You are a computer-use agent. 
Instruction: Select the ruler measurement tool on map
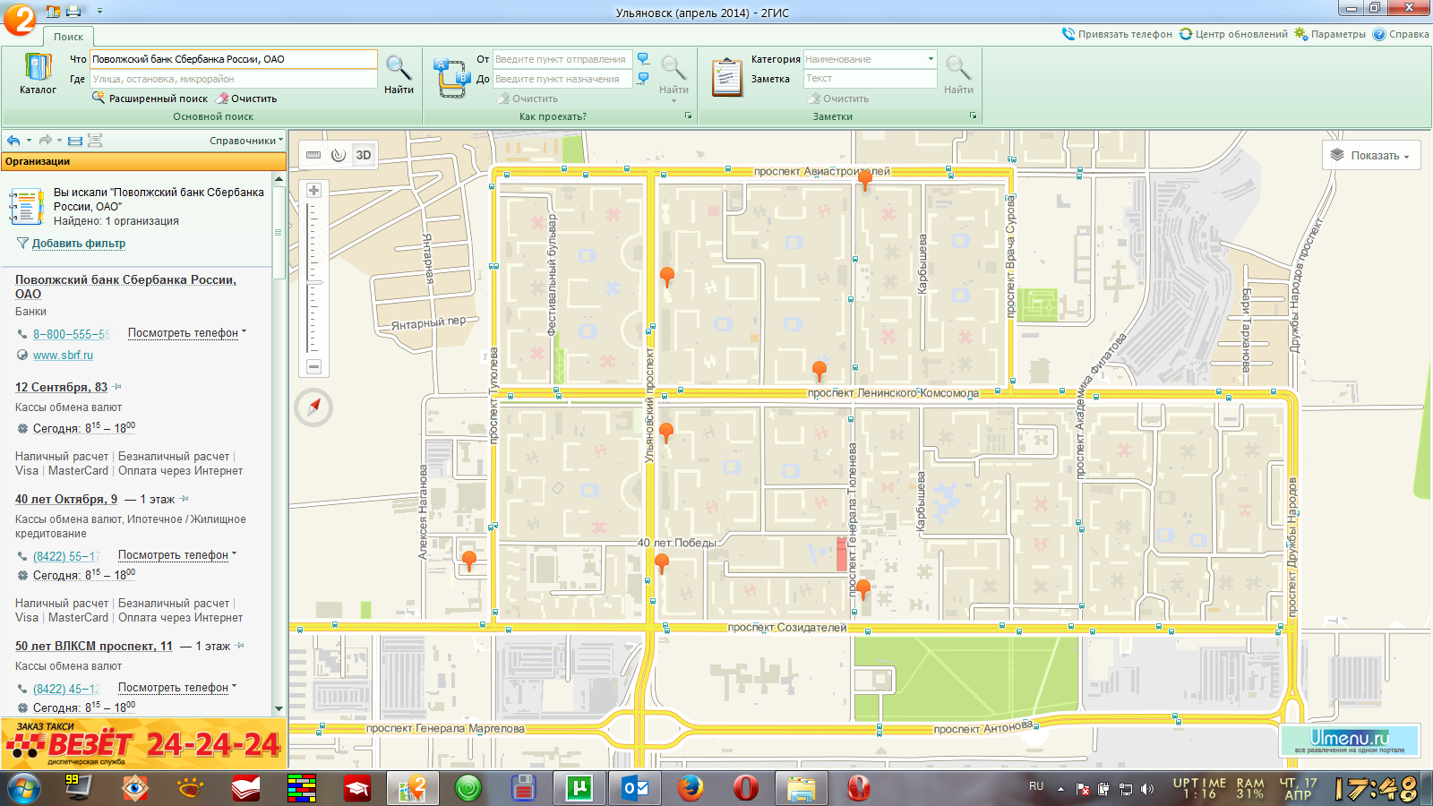(313, 155)
